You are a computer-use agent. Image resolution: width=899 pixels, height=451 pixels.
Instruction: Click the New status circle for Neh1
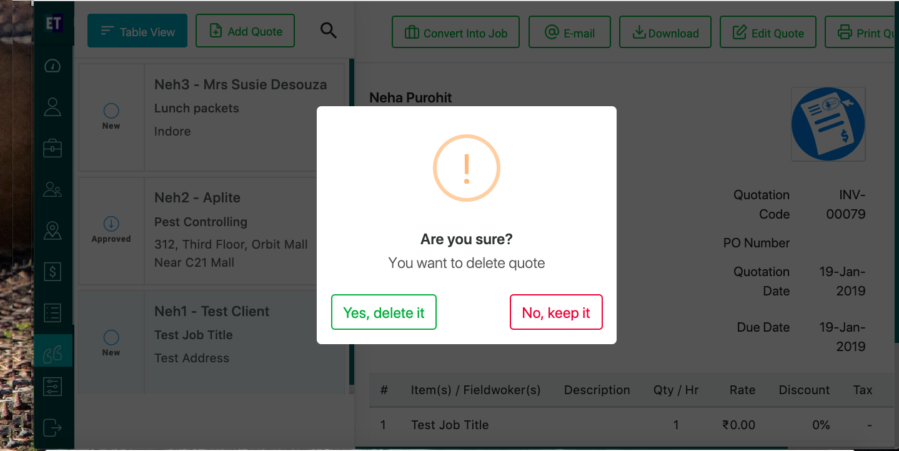(x=111, y=338)
